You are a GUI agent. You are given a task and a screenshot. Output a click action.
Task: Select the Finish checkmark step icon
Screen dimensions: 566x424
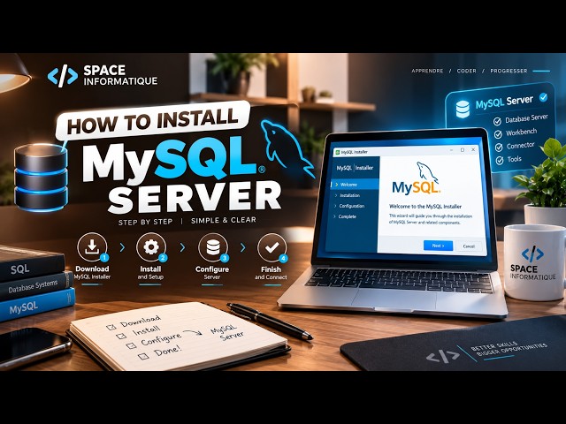[x=272, y=247]
